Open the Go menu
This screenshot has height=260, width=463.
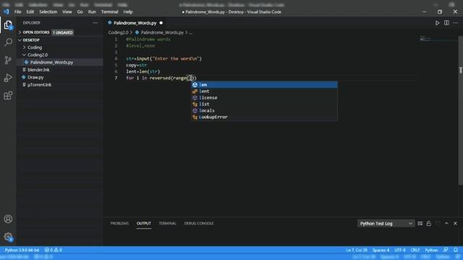pos(80,12)
